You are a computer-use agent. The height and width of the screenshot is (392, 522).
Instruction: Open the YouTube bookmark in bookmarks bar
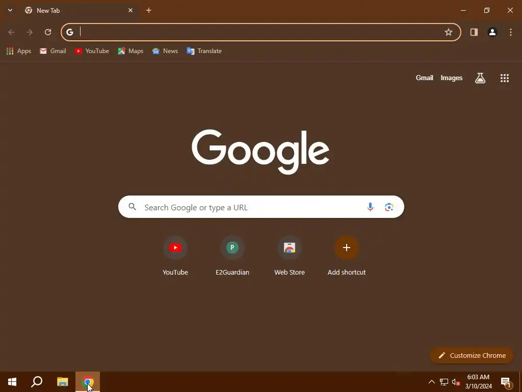tap(92, 51)
